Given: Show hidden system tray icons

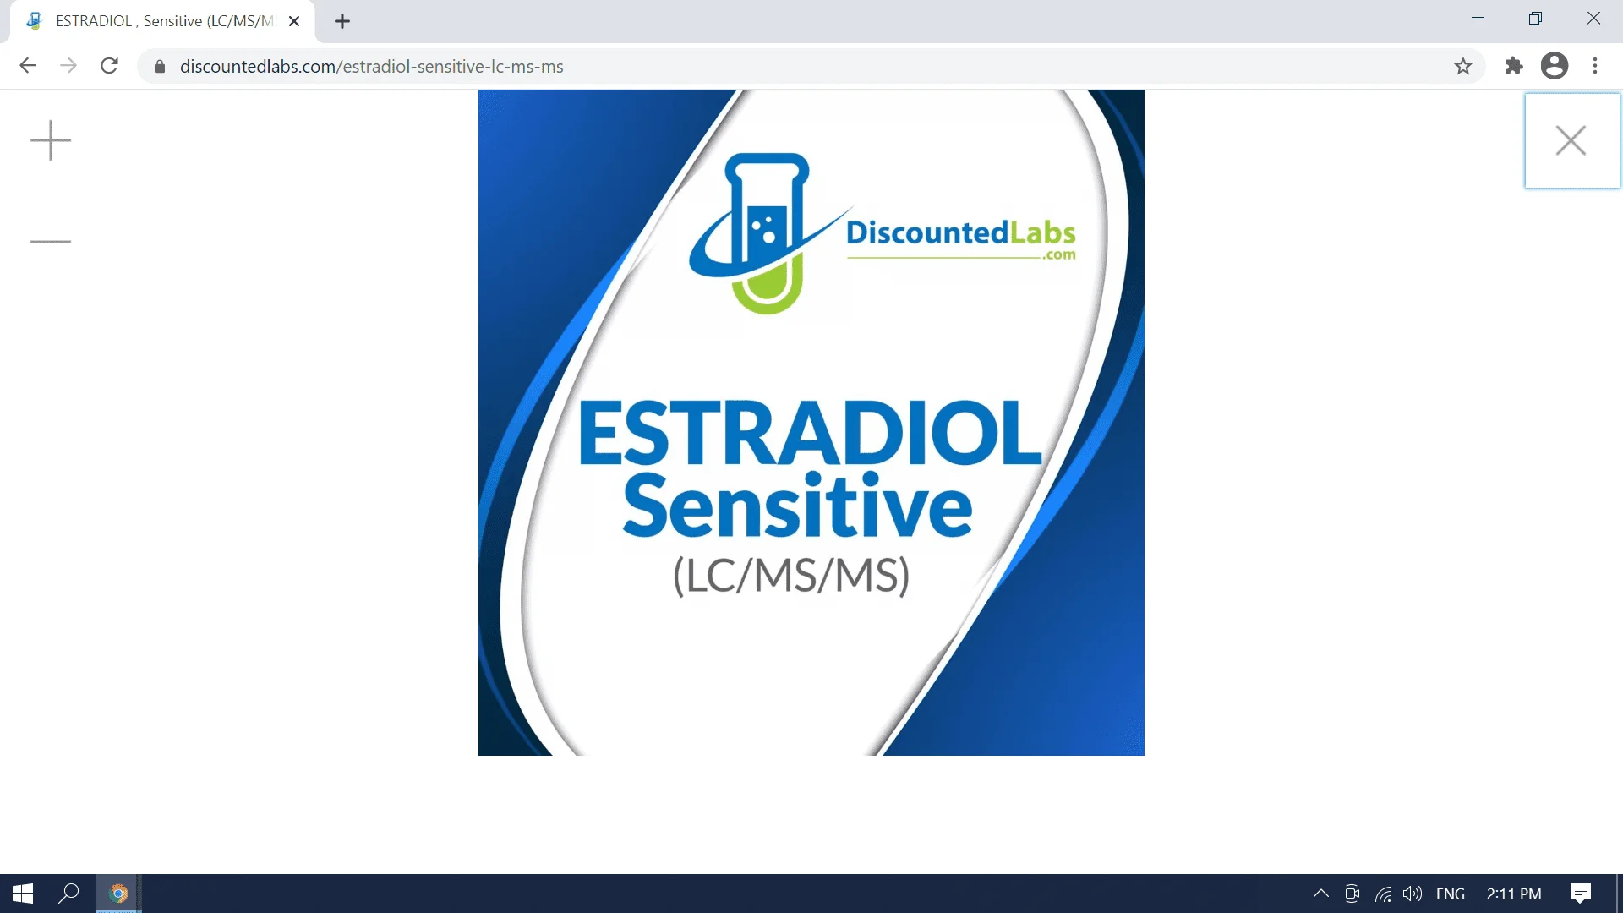Looking at the screenshot, I should [1321, 894].
